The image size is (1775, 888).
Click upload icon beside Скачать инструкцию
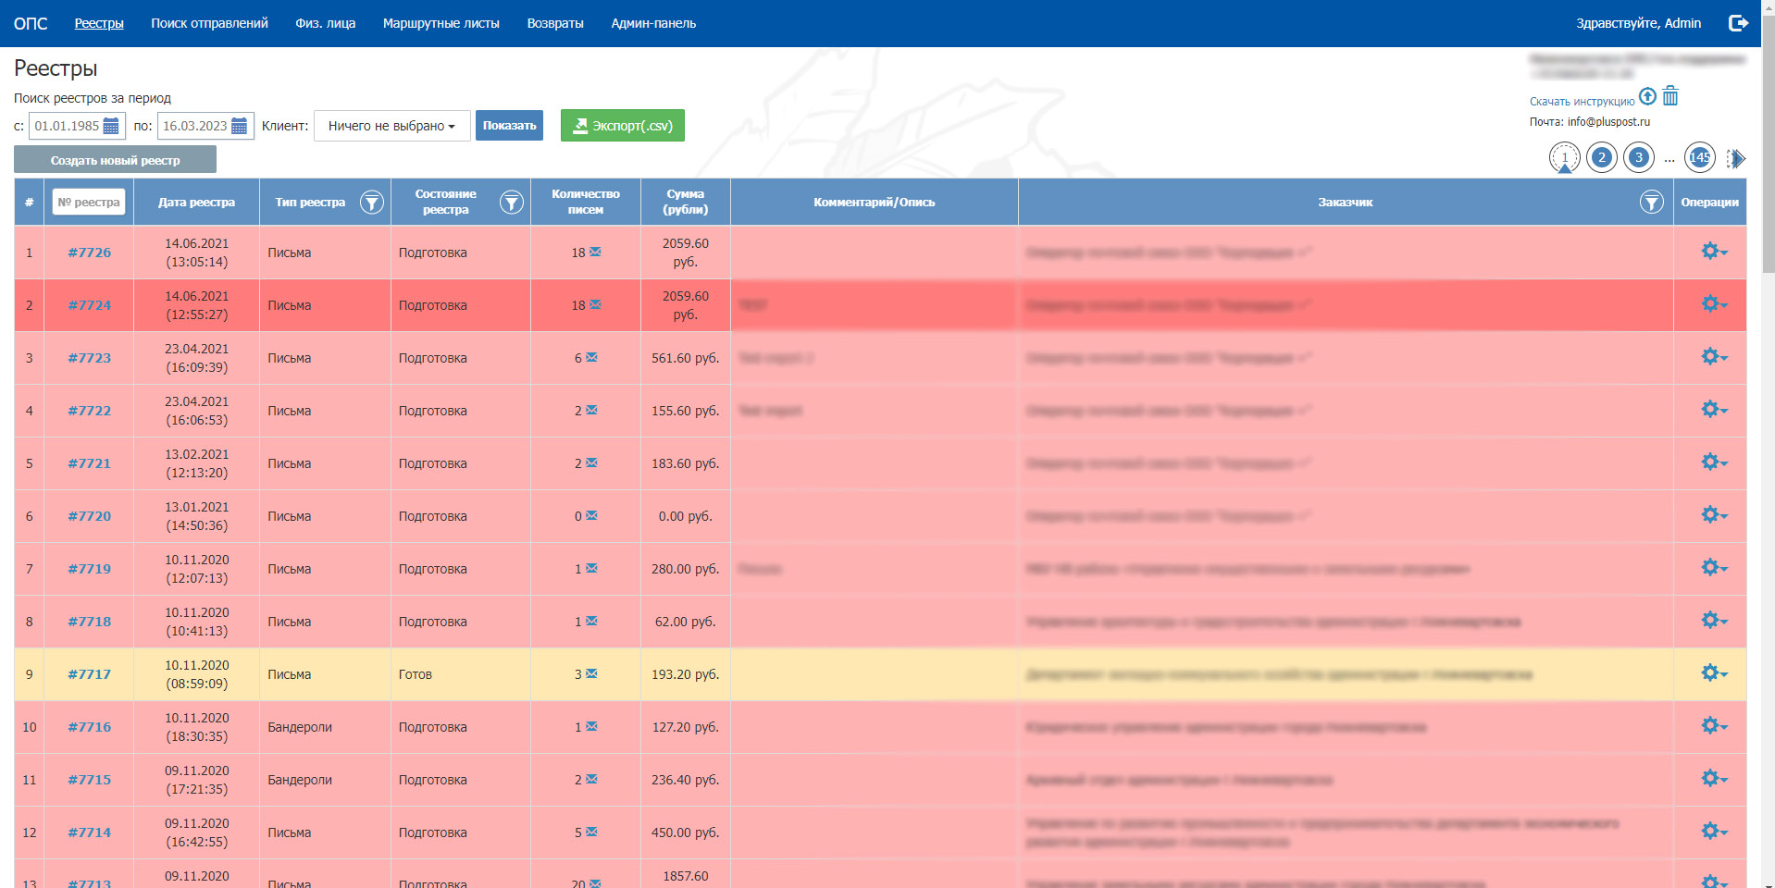click(1647, 96)
